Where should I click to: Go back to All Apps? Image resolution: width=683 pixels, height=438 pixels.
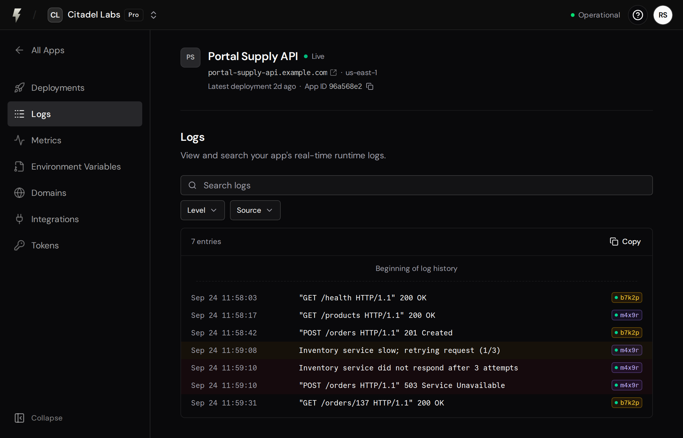(40, 50)
